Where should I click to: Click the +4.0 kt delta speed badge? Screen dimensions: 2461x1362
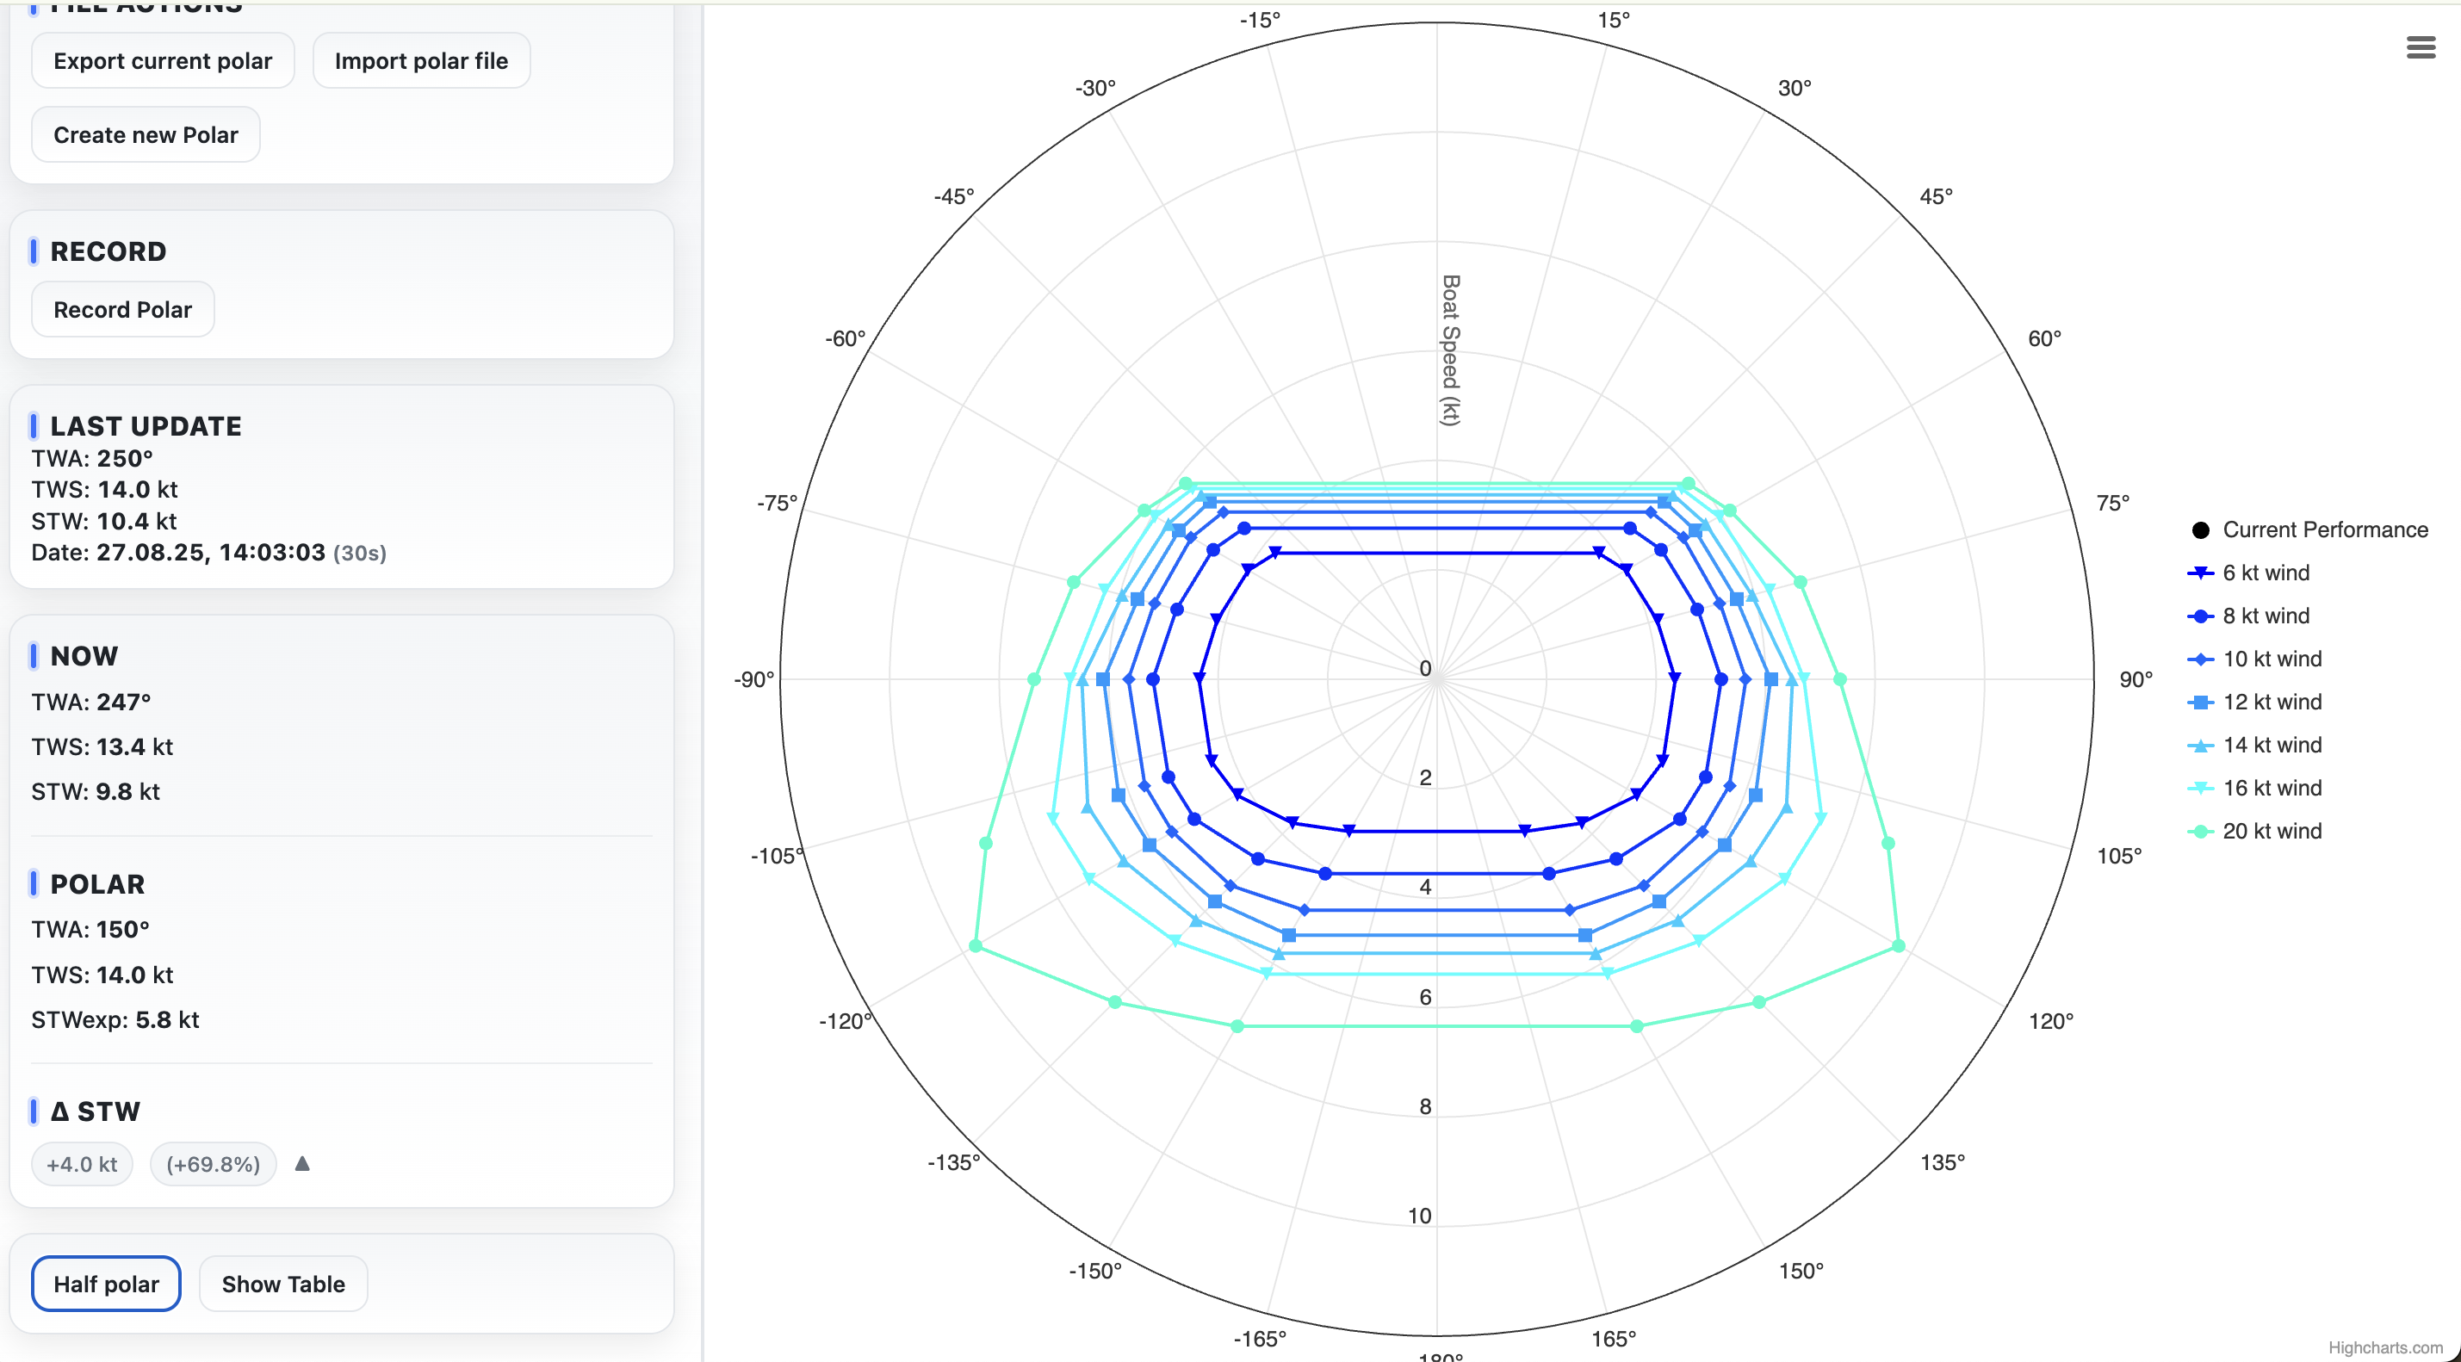[x=82, y=1164]
